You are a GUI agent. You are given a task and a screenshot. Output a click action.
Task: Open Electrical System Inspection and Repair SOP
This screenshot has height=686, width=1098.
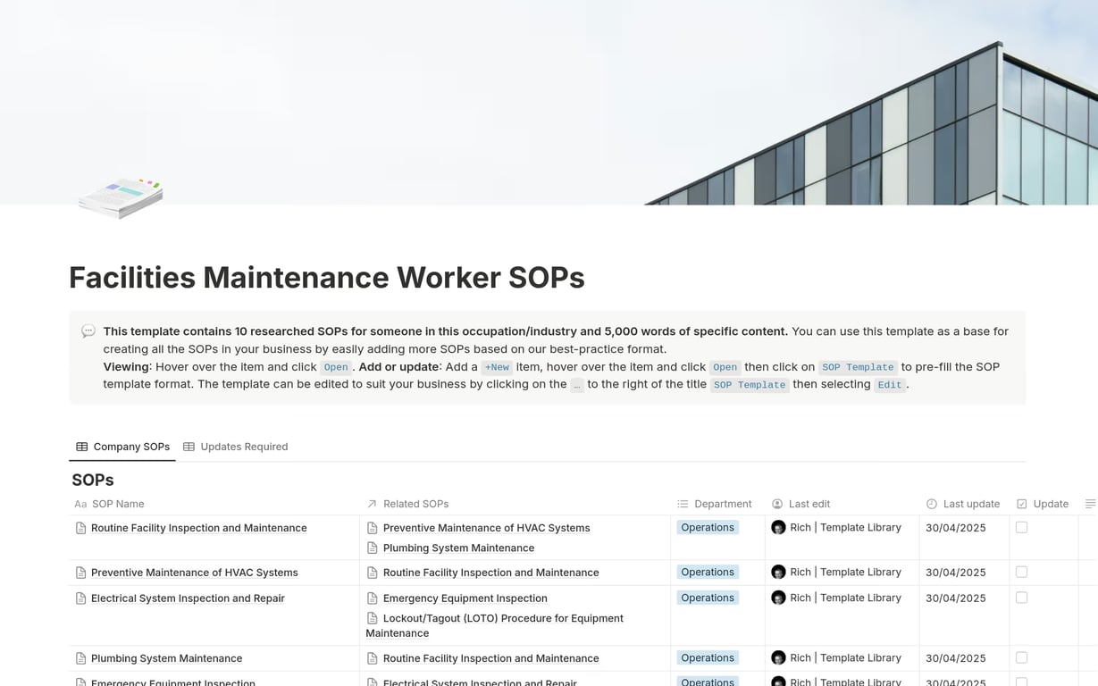[188, 598]
